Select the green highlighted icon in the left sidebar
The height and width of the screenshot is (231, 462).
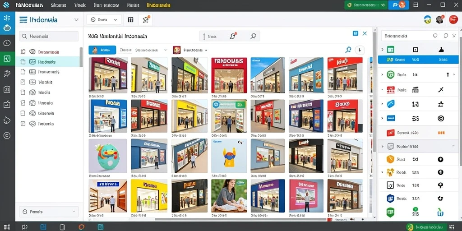point(7,59)
